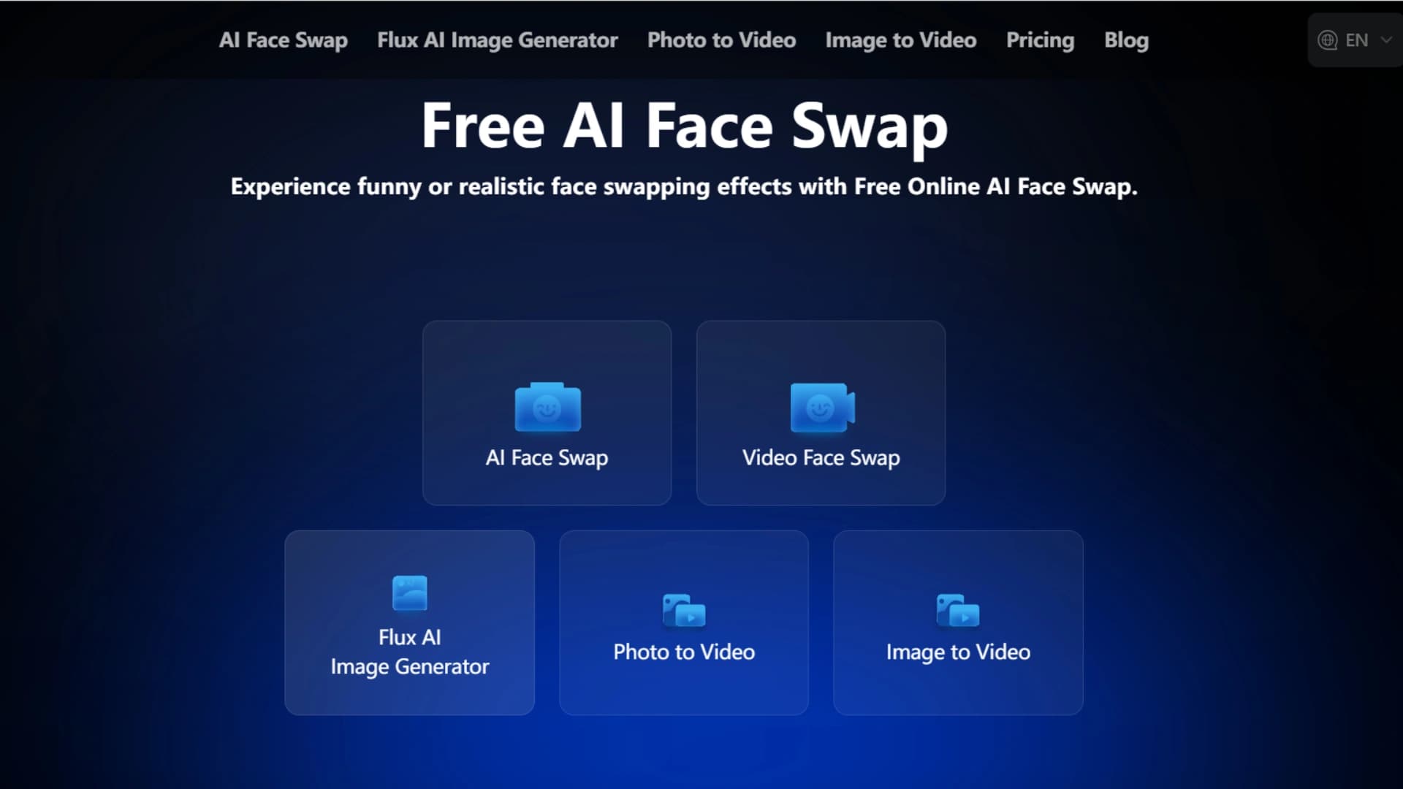
Task: Open the Blog link
Action: click(x=1127, y=40)
